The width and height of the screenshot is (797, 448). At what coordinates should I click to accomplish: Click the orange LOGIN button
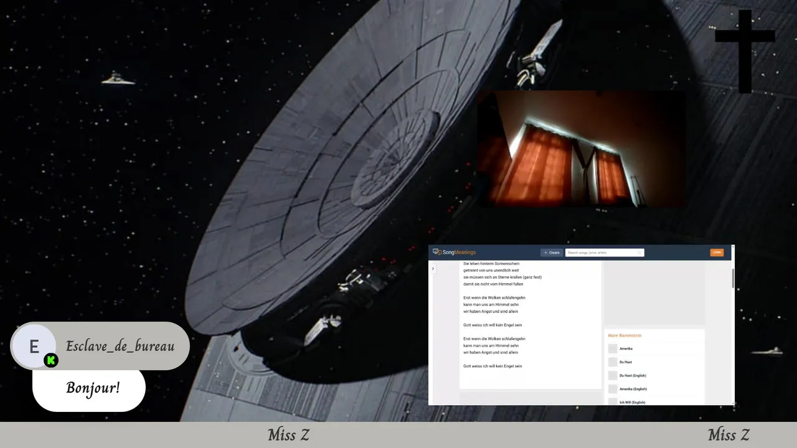point(717,253)
